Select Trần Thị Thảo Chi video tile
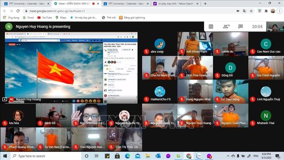The width and height of the screenshot is (284, 160). coord(124,139)
